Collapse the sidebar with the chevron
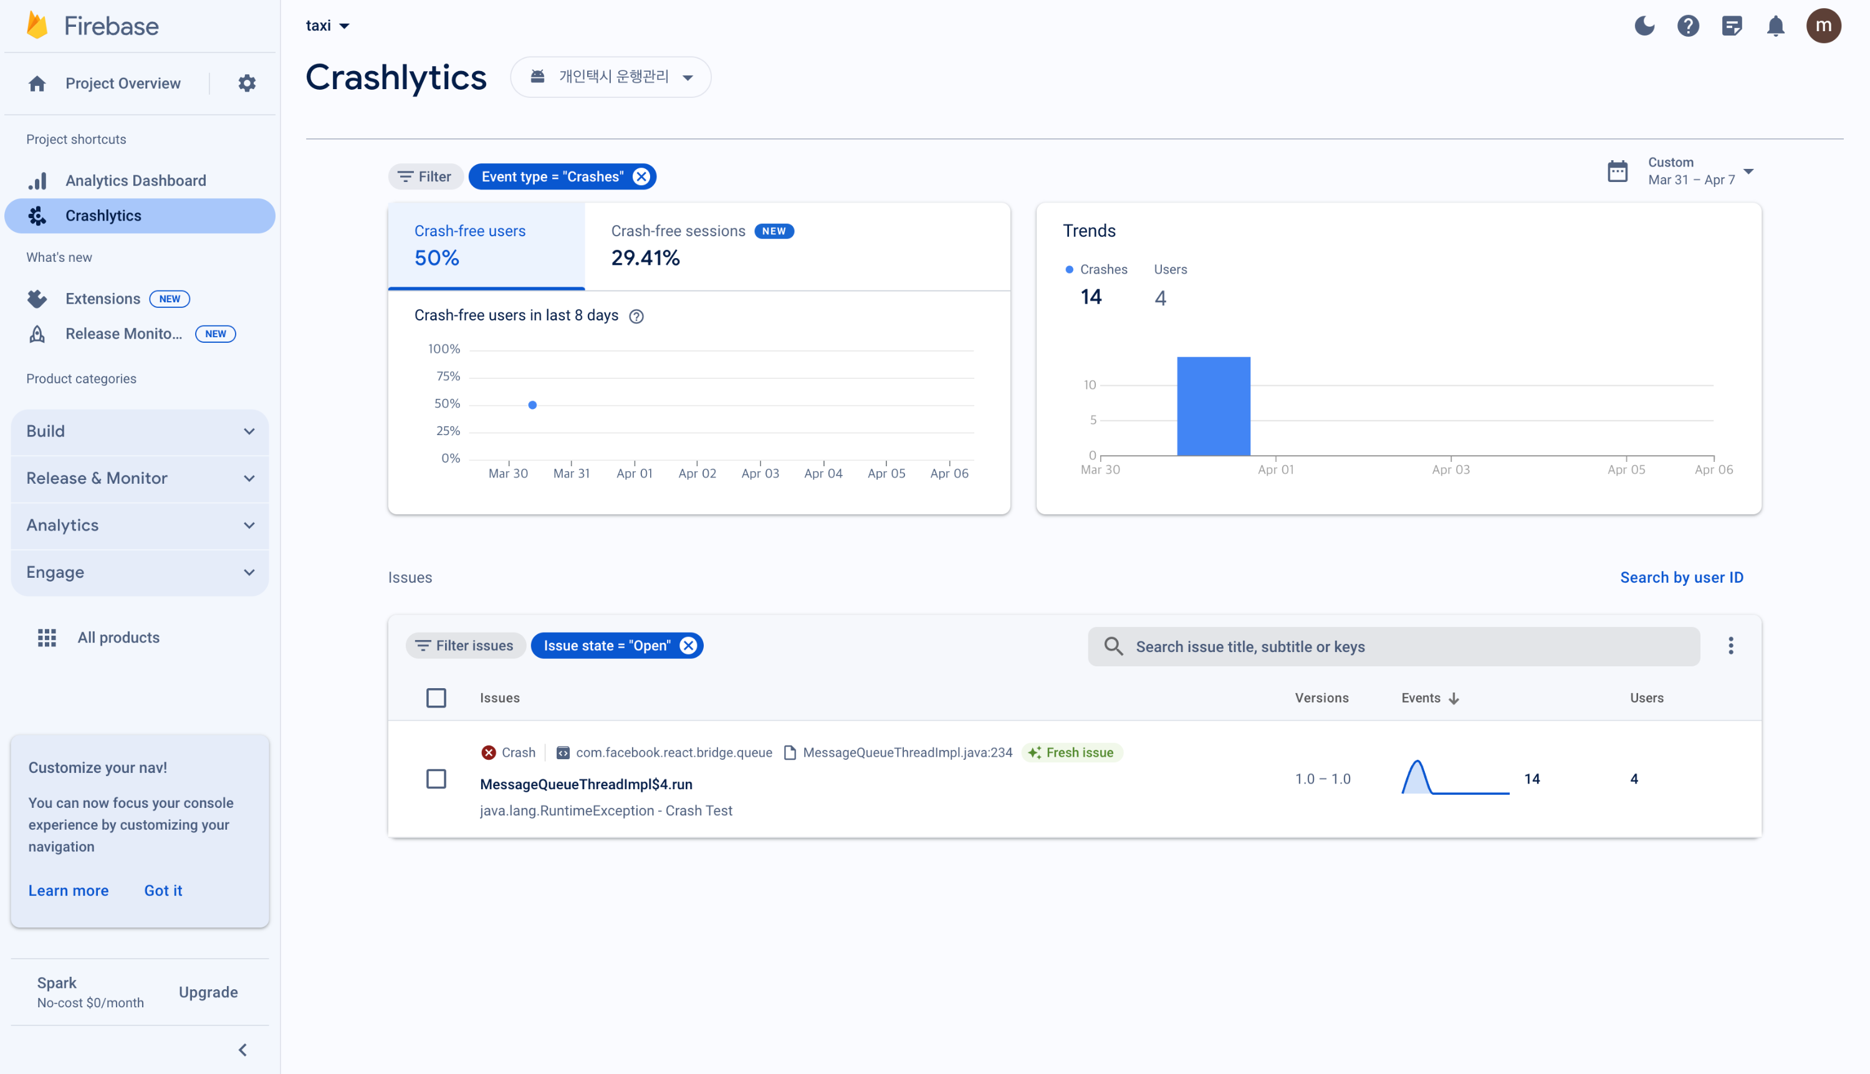The image size is (1870, 1074). click(x=242, y=1049)
